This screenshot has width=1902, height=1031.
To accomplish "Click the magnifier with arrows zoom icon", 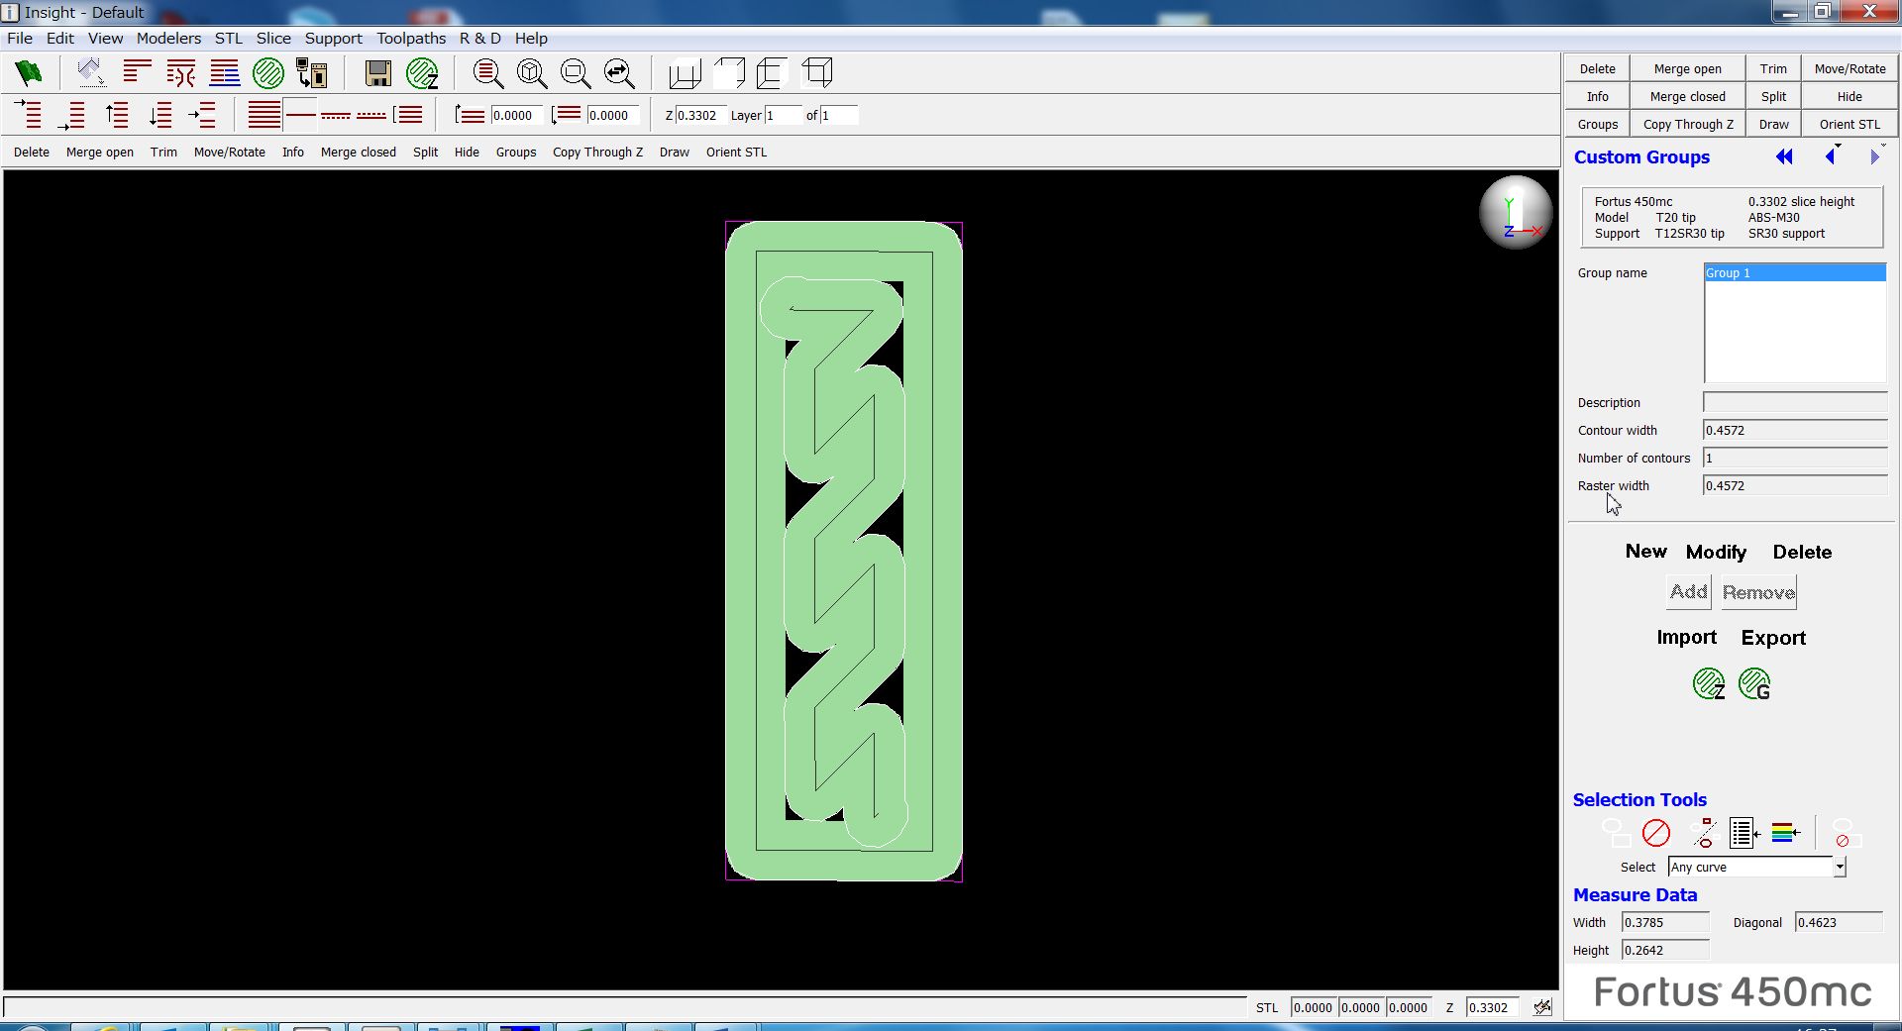I will 619,73.
